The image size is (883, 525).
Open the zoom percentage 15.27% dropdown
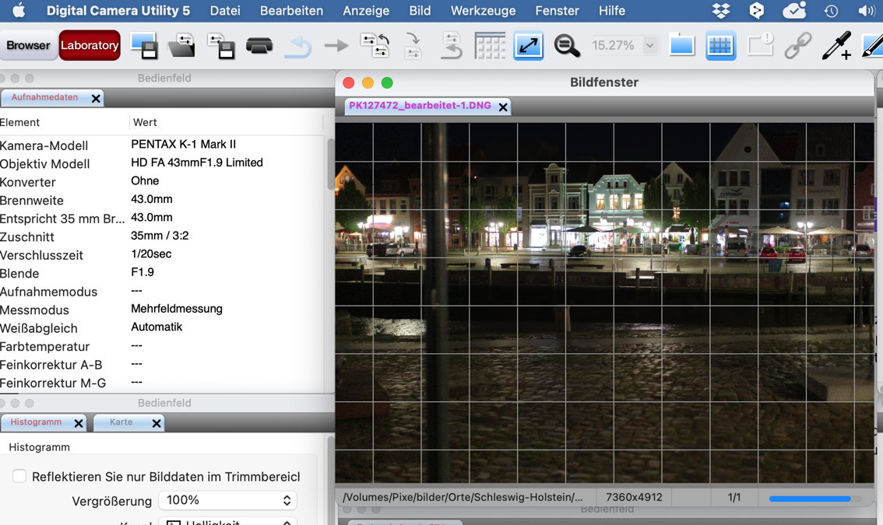tap(650, 46)
